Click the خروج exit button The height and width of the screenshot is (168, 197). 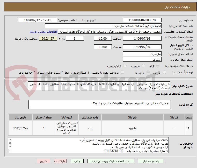43,161
